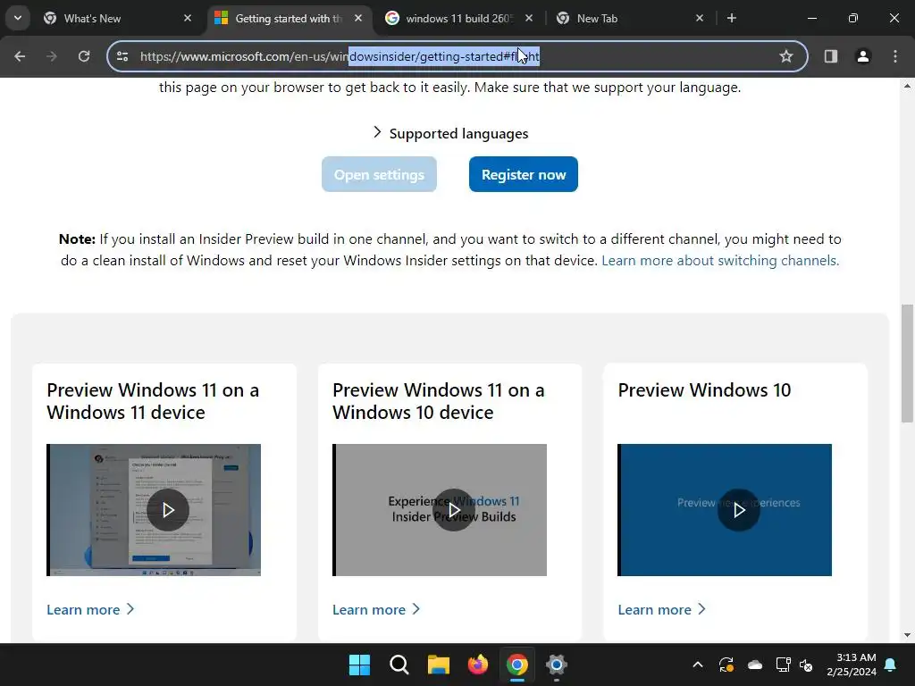The image size is (915, 686).
Task: Click the Preview Windows 11 on a Windows 11 device heading
Action: pos(153,401)
